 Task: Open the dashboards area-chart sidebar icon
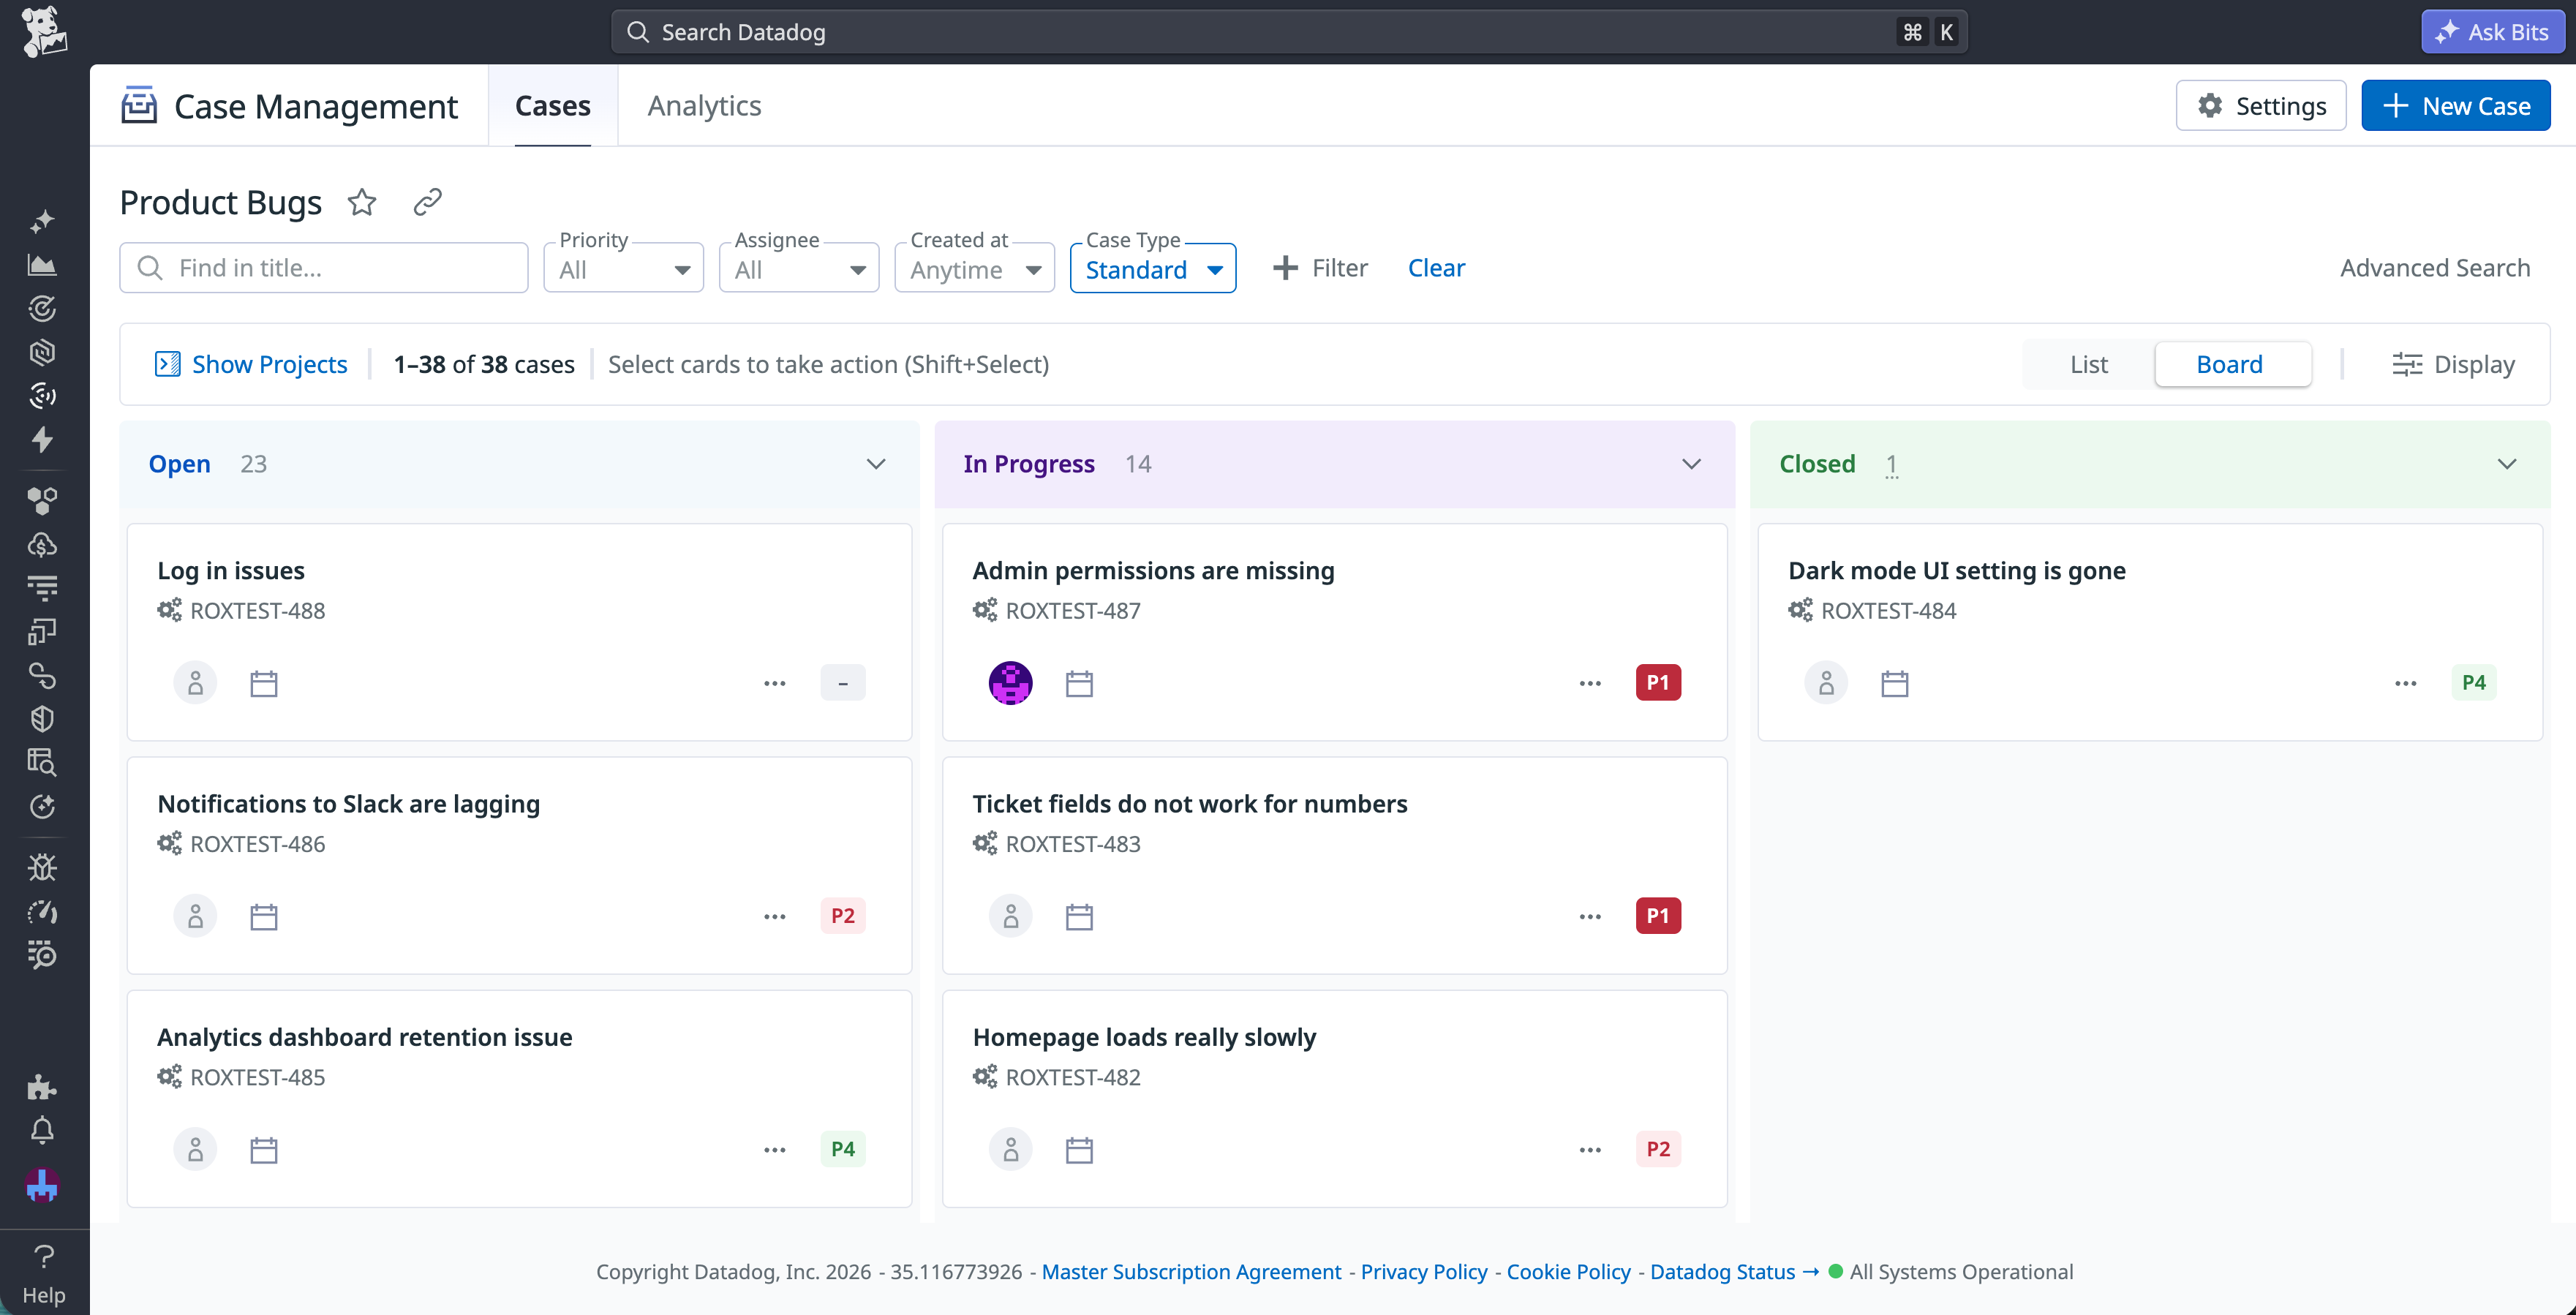[x=42, y=265]
